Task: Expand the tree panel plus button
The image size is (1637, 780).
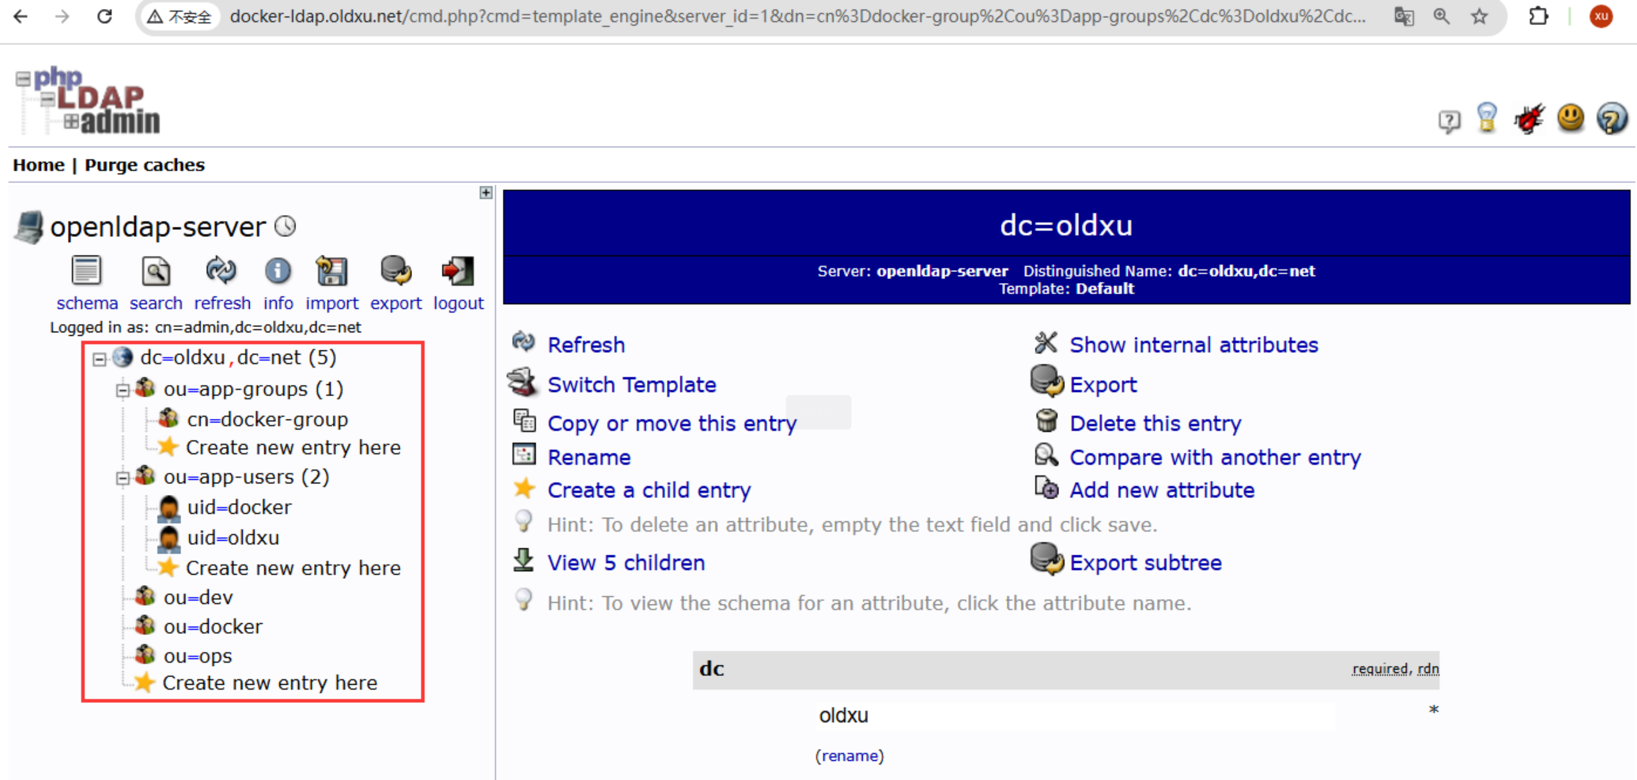Action: coord(486,192)
